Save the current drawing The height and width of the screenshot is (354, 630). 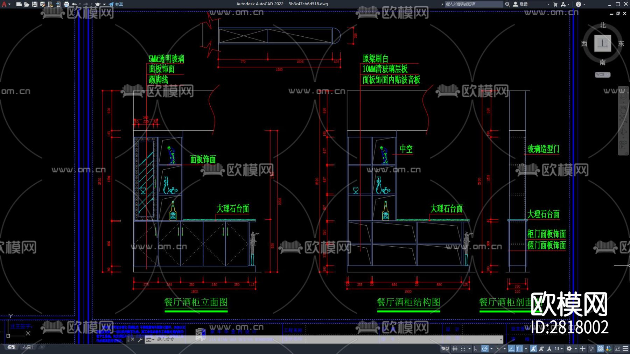point(35,4)
